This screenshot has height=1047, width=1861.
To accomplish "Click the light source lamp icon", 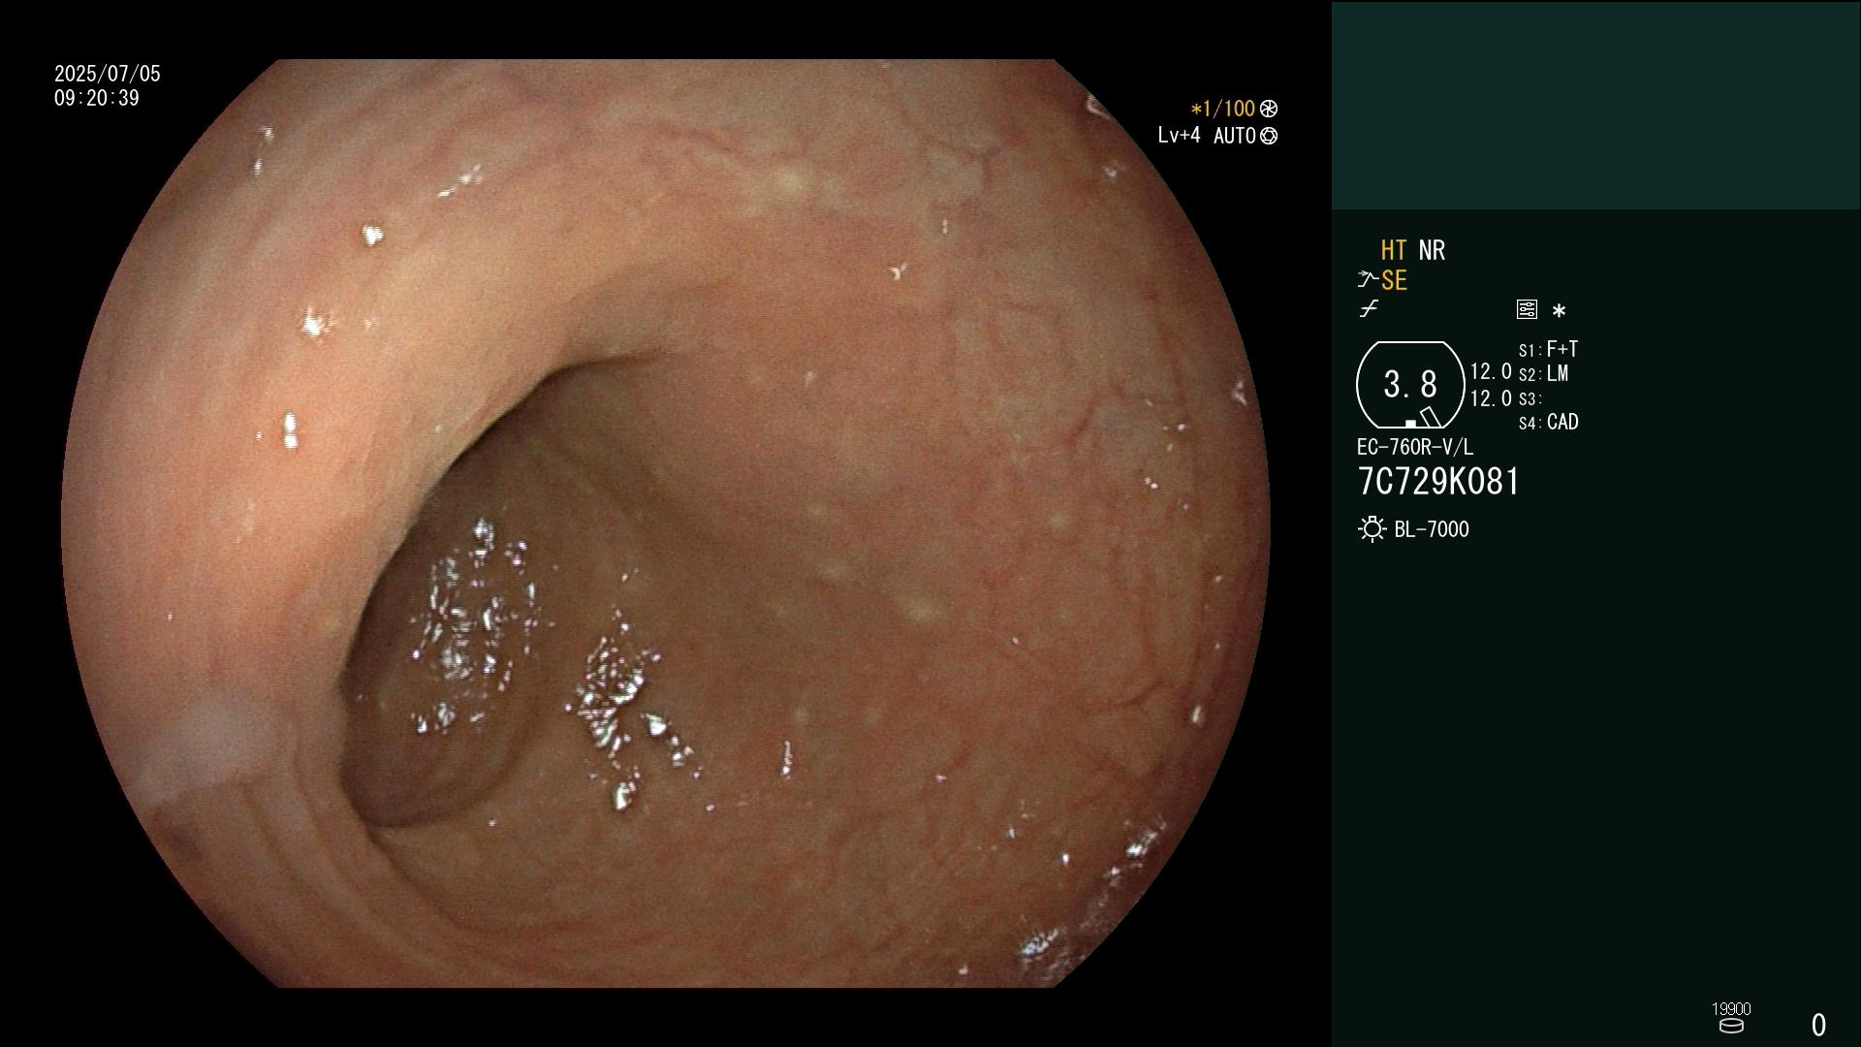I will [1372, 529].
